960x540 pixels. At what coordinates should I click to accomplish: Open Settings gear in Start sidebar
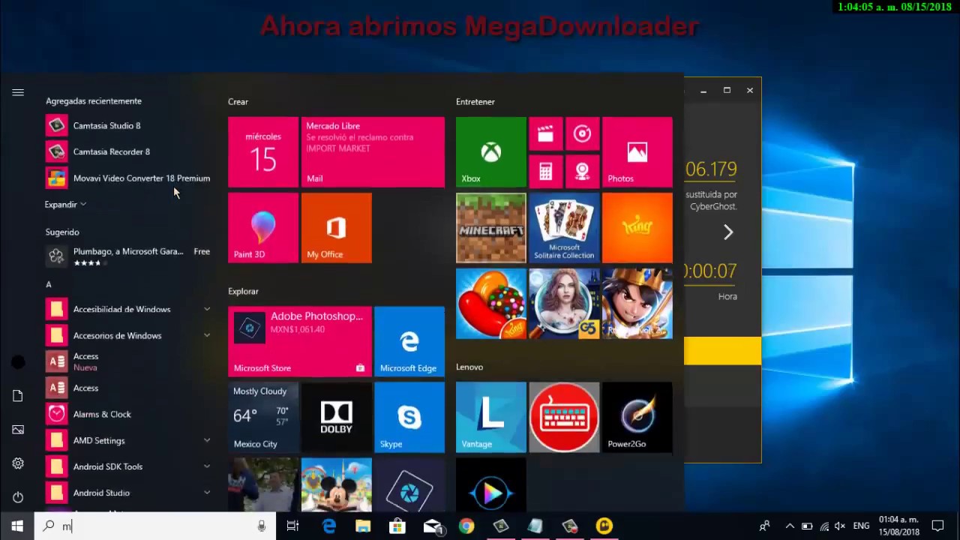coord(18,463)
